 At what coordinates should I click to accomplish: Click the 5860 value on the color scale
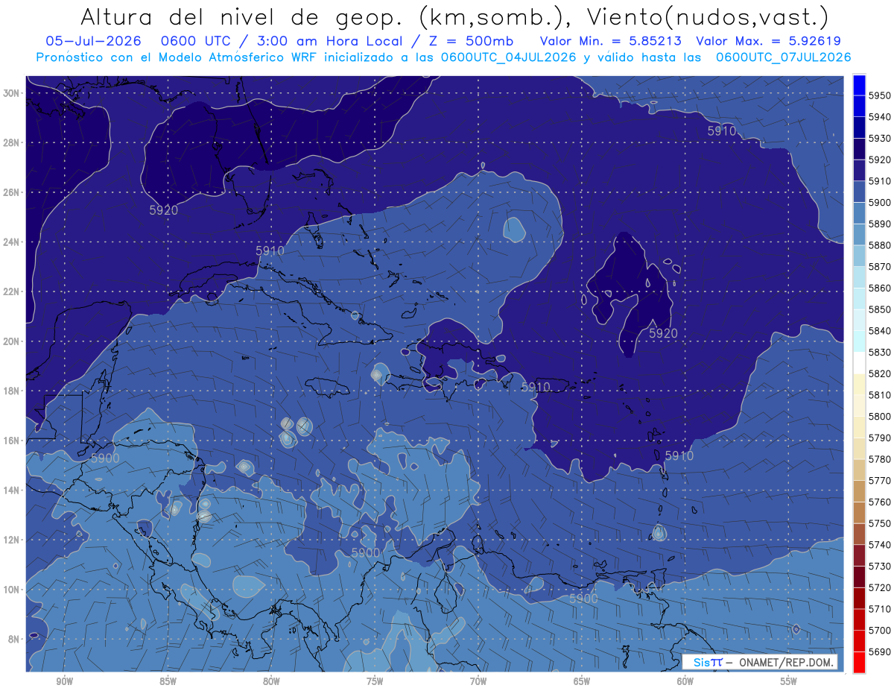coord(881,288)
